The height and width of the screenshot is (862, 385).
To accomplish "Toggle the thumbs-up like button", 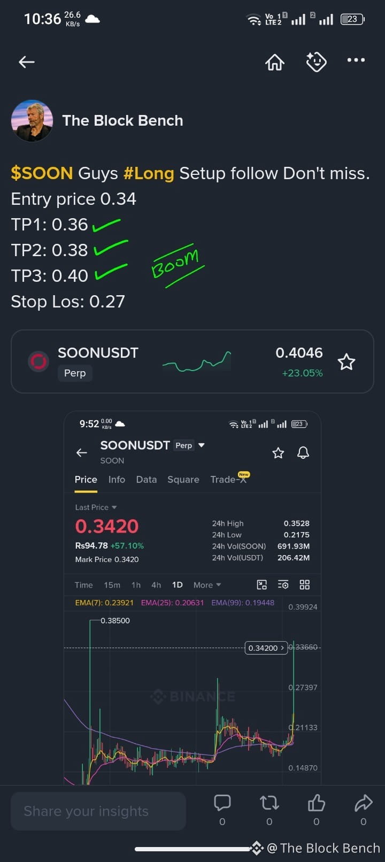I will coord(317,803).
